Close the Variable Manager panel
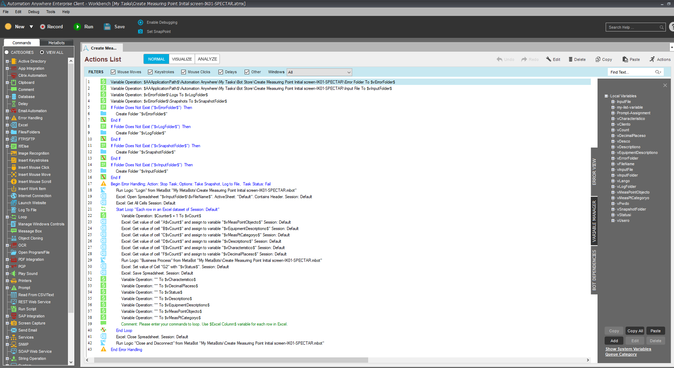 (665, 85)
